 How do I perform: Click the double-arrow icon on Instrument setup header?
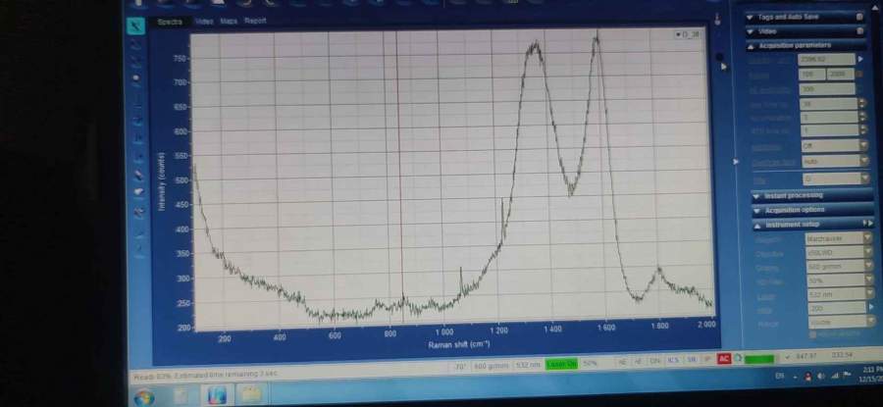point(868,224)
